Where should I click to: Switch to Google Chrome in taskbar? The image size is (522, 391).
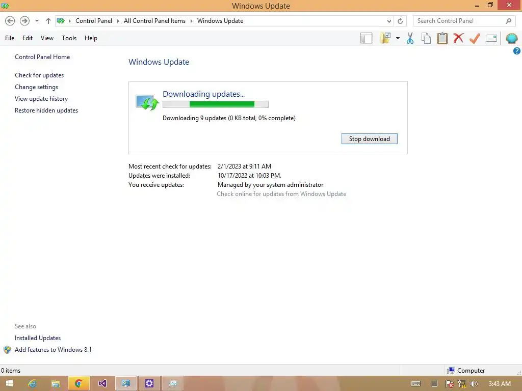pyautogui.click(x=79, y=383)
